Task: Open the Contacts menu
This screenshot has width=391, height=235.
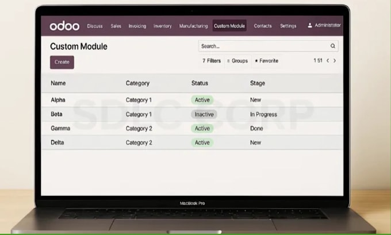Action: [x=263, y=26]
